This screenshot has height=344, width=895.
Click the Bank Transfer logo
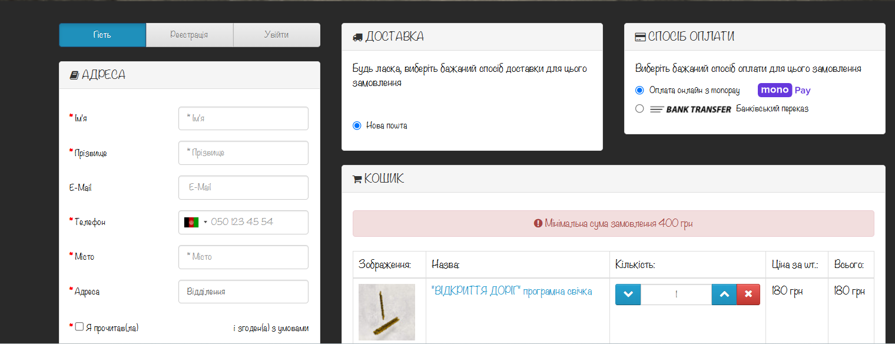[690, 109]
